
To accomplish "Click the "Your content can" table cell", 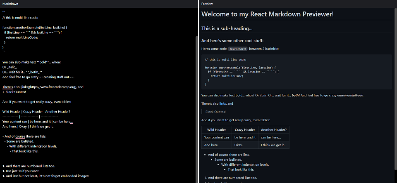I will pyautogui.click(x=216, y=137).
